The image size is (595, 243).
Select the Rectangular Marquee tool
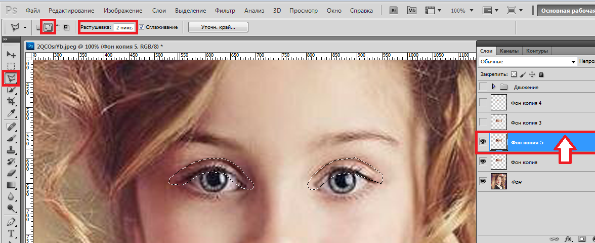(x=11, y=66)
